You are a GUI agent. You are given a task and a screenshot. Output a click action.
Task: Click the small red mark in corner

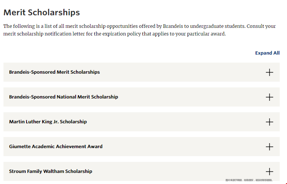point(286,184)
